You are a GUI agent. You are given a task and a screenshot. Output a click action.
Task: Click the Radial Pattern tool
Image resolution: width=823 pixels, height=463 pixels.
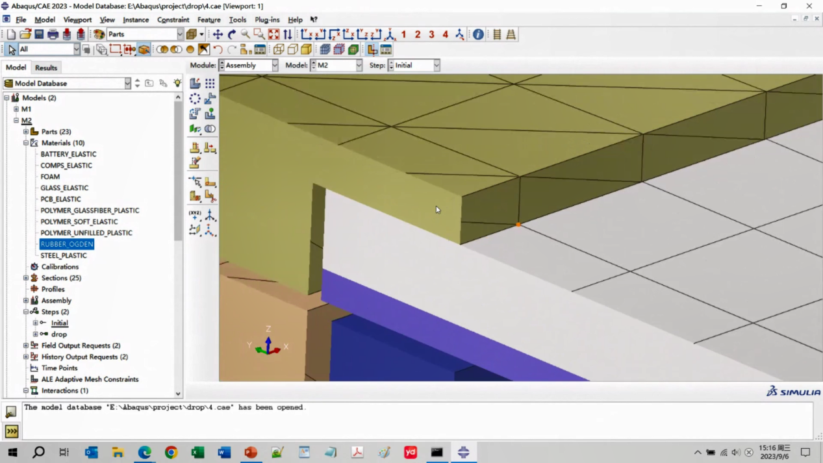pyautogui.click(x=195, y=99)
